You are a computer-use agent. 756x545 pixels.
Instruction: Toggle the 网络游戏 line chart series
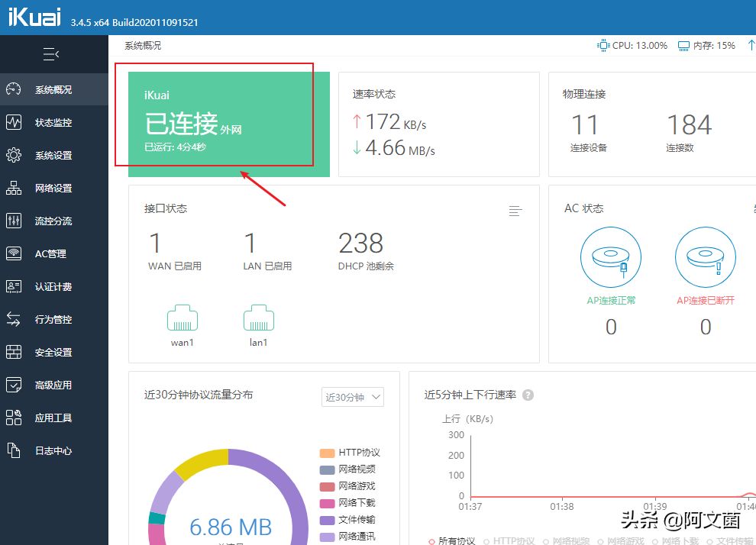(621, 540)
